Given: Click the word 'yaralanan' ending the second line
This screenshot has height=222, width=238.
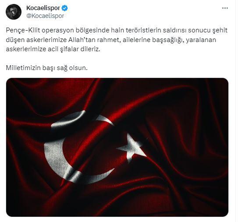Looking at the screenshot, I should pos(201,40).
